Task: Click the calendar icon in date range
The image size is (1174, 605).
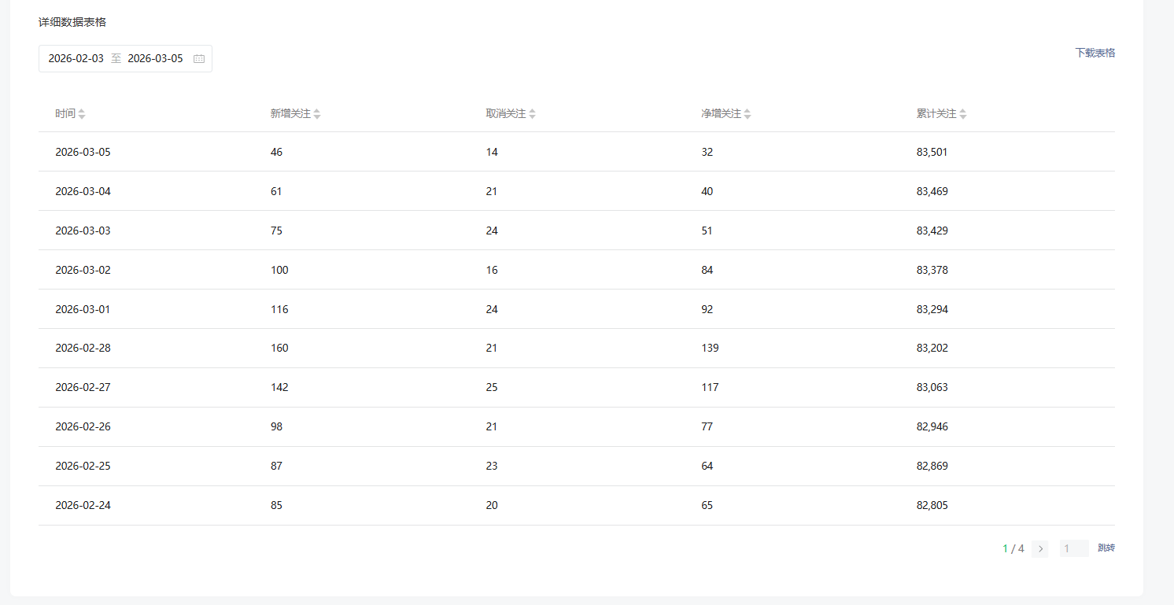Action: [x=199, y=59]
